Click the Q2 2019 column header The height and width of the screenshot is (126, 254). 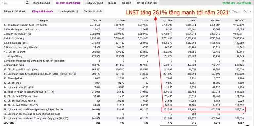(x=96, y=21)
